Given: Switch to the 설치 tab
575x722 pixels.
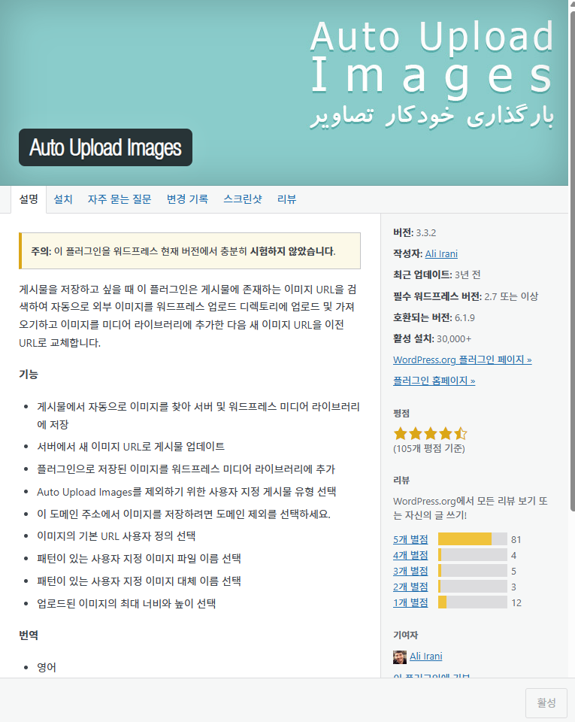Looking at the screenshot, I should [x=63, y=199].
